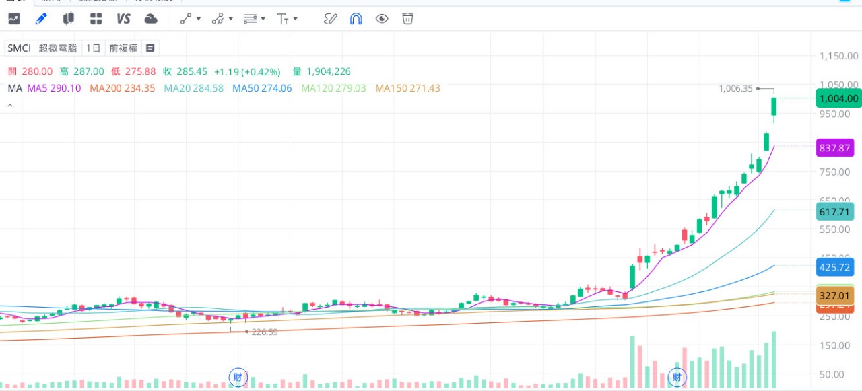This screenshot has width=862, height=391.
Task: Select the MA150 271.43 legend entry
Action: (x=408, y=88)
